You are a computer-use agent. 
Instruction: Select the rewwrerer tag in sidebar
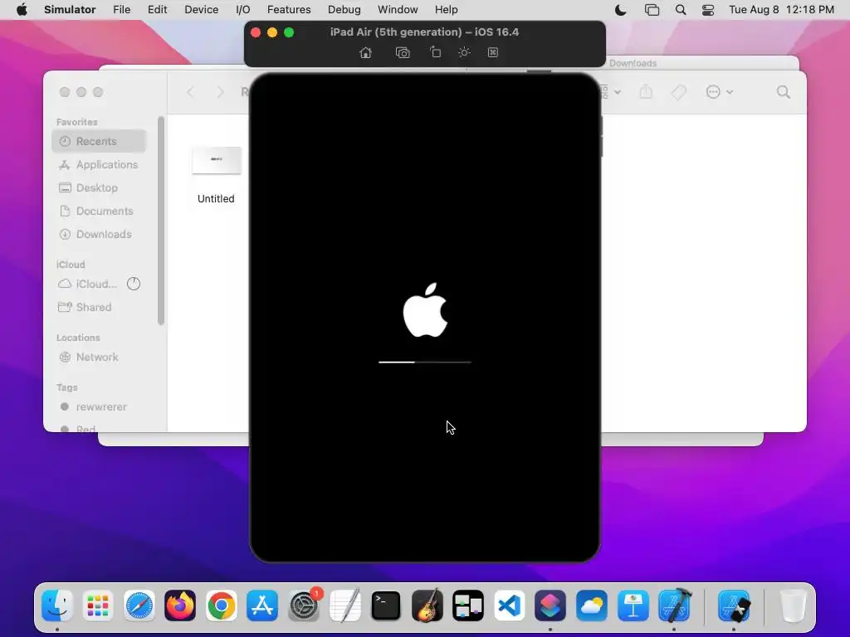point(100,406)
